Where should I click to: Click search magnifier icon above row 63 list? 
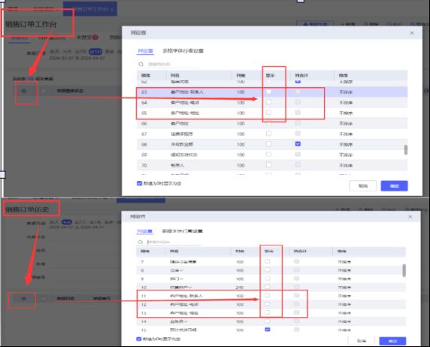pos(141,64)
